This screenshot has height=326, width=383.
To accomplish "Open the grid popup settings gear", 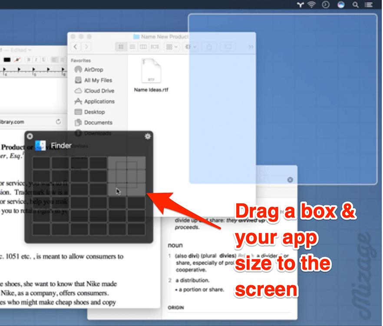I will [148, 136].
